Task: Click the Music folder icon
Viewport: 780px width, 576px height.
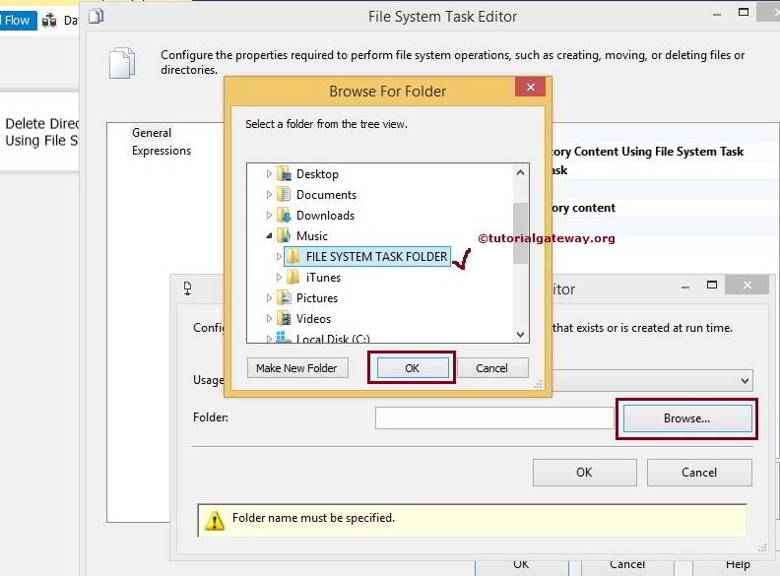Action: pyautogui.click(x=284, y=236)
